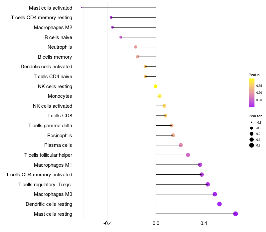Select the T cells follicular helper dot
Image resolution: width=266 pixels, height=232 pixels.
point(188,155)
